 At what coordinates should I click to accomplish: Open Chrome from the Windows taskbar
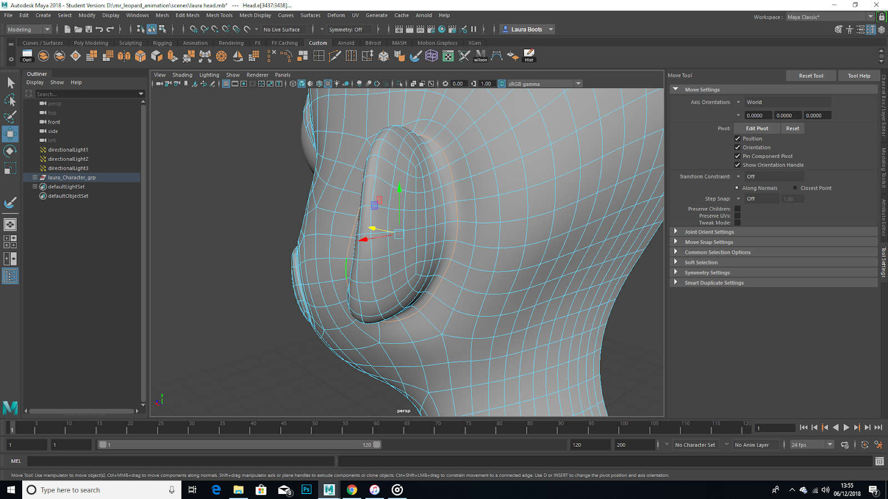(352, 490)
